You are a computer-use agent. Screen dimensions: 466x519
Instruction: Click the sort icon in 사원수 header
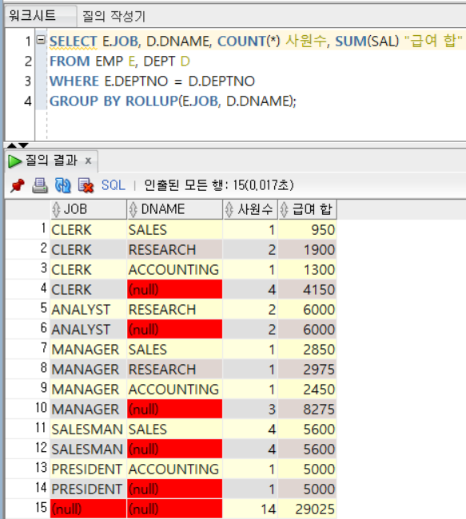click(229, 209)
